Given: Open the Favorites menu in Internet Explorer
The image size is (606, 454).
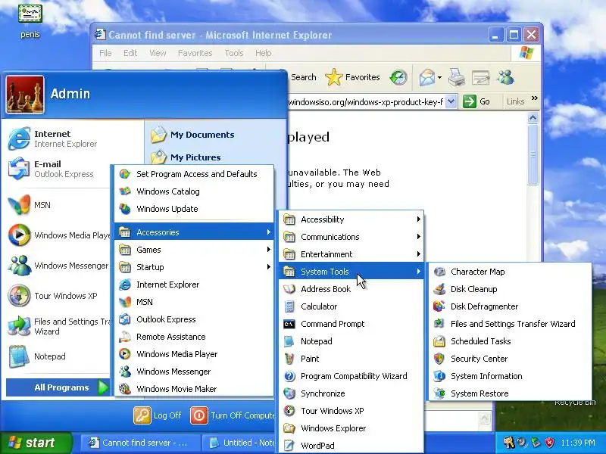Looking at the screenshot, I should click(195, 53).
